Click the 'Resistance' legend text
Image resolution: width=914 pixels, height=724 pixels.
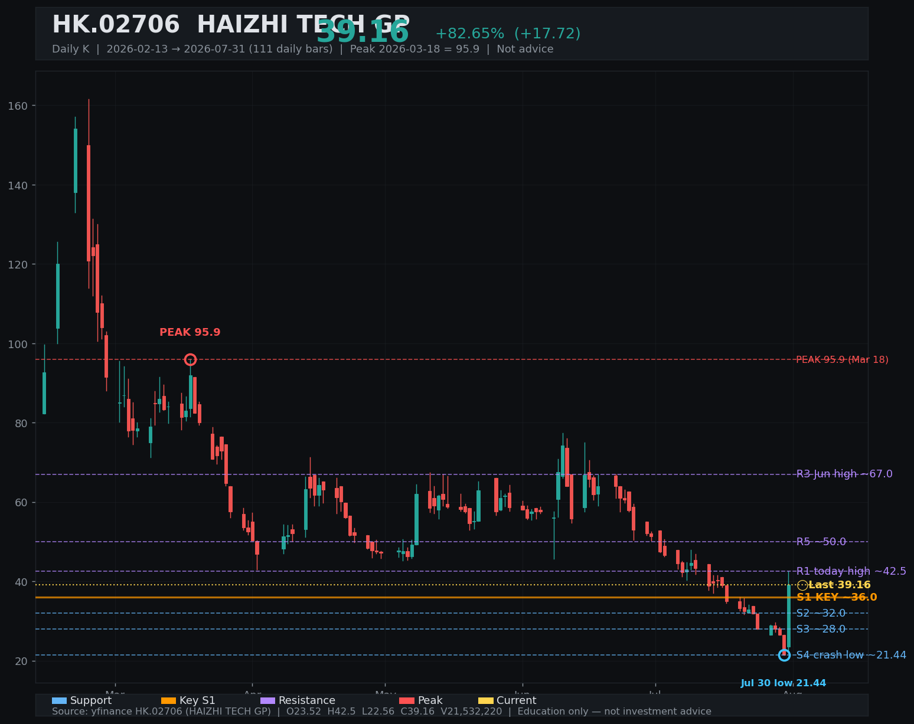coord(307,701)
